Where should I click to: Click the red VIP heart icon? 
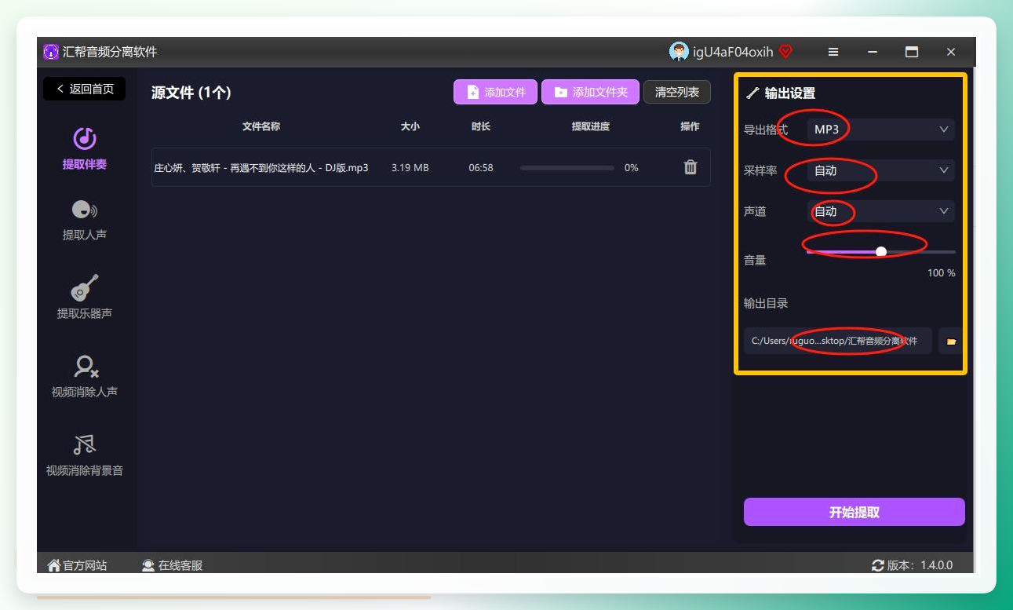click(785, 52)
